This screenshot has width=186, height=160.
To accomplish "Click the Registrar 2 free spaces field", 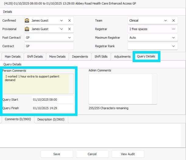I will point(152,29).
